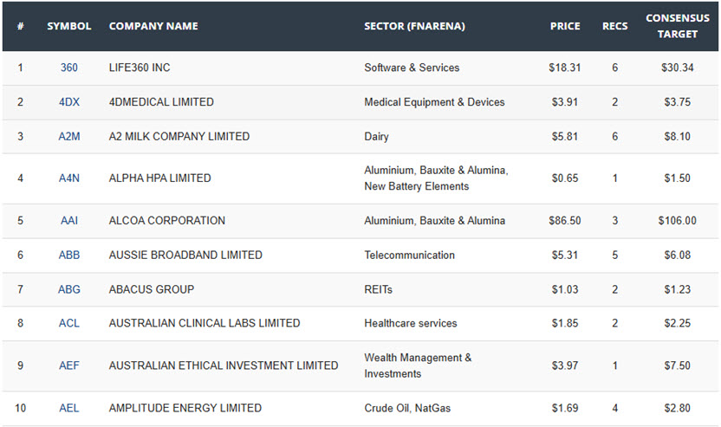Click the CONSENSUS TARGET column header

coord(678,26)
